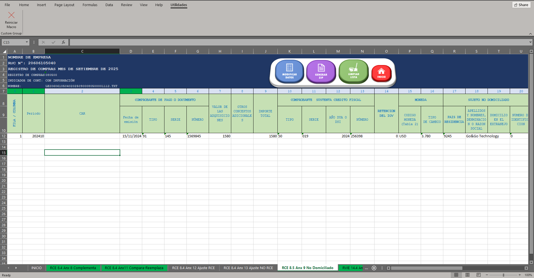The width and height of the screenshot is (534, 278).
Task: Select column J header
Action: click(x=265, y=51)
